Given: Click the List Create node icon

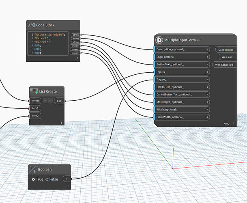Looking at the screenshot, I should 34,91.
